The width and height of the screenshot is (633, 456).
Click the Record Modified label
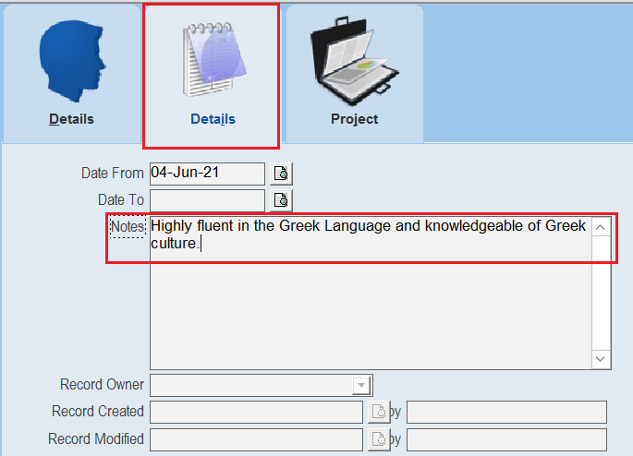pos(96,439)
